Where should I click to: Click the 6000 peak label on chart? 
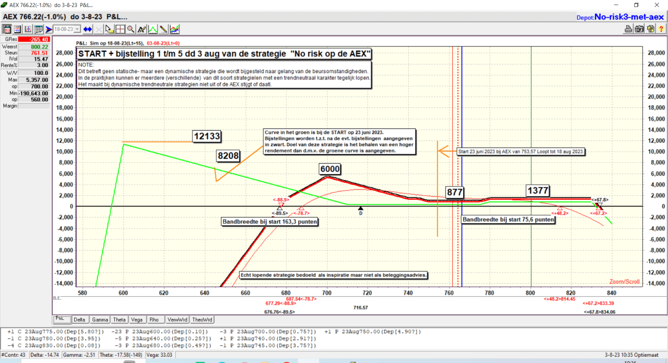pos(330,169)
